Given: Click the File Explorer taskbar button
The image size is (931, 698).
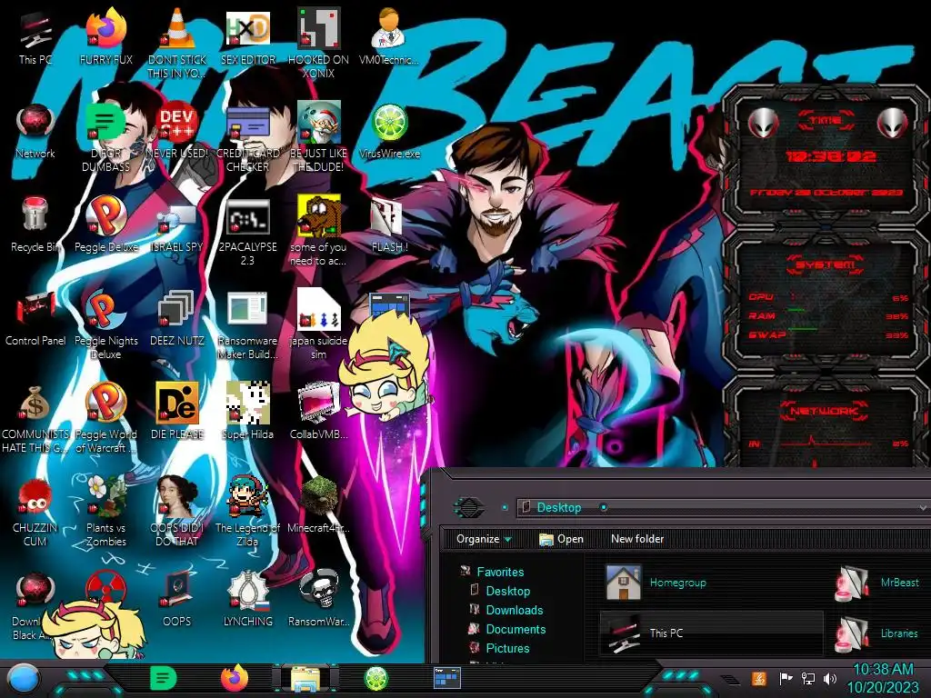Looking at the screenshot, I should 305,679.
